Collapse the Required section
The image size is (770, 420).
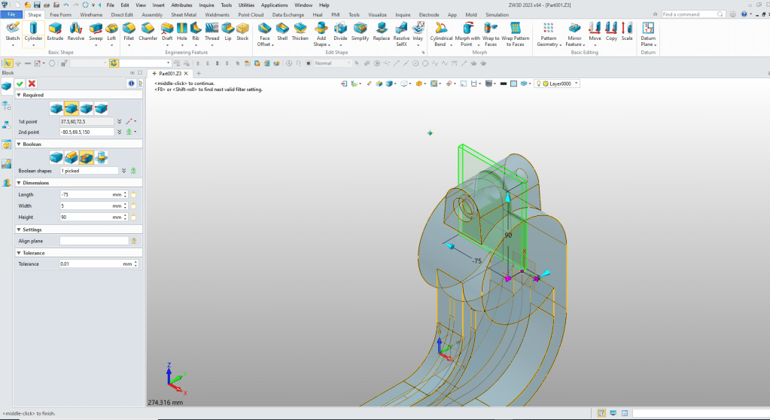(x=19, y=96)
